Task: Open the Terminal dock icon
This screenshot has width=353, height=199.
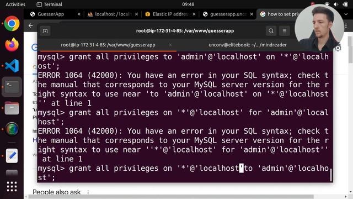Action: click(12, 87)
